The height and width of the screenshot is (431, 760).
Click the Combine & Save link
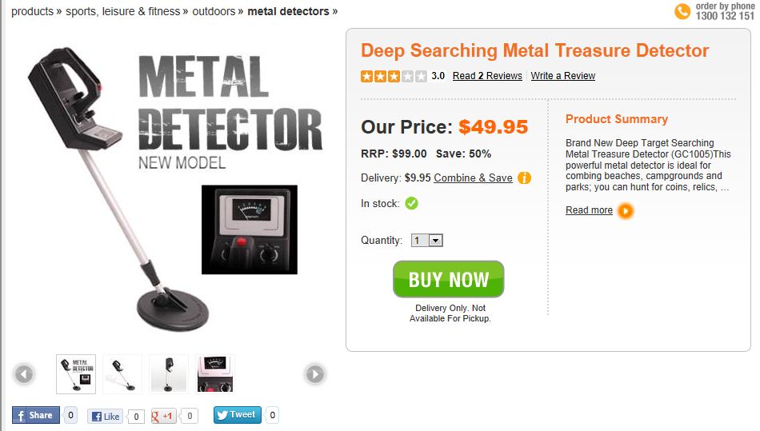coord(473,178)
